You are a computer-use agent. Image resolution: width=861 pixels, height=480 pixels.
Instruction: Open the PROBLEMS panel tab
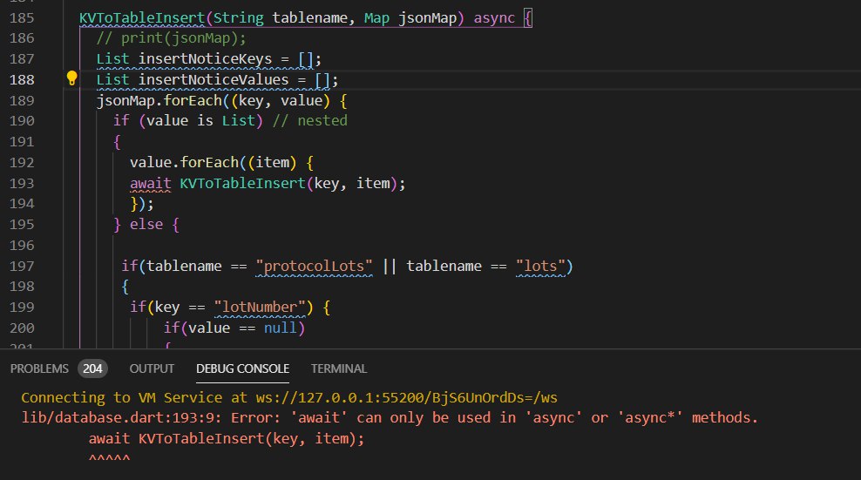39,368
